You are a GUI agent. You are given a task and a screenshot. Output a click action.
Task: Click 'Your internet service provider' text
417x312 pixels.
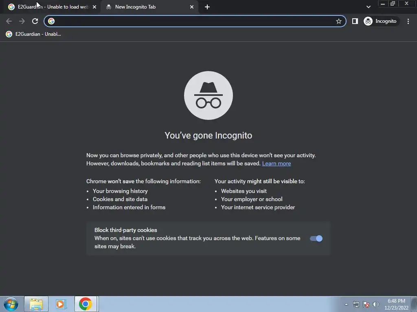(x=258, y=208)
